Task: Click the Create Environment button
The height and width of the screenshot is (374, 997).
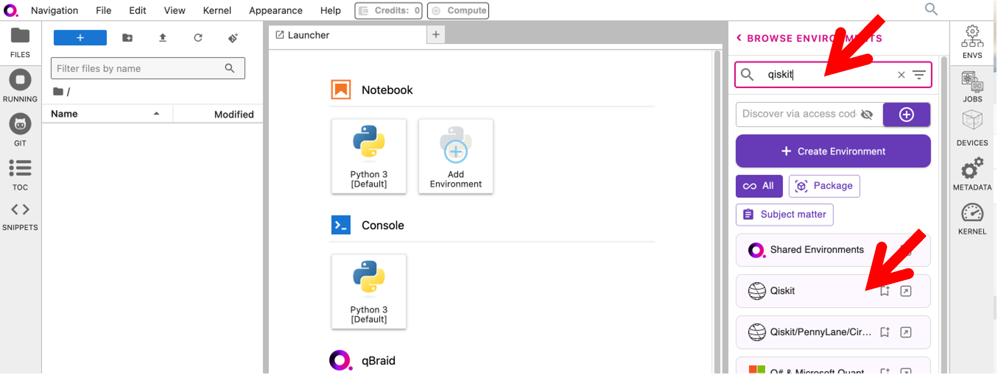Action: point(833,151)
